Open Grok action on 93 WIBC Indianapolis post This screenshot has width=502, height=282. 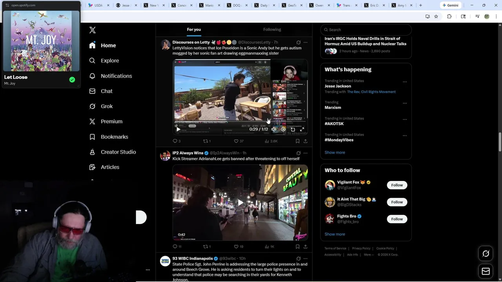[x=298, y=258]
